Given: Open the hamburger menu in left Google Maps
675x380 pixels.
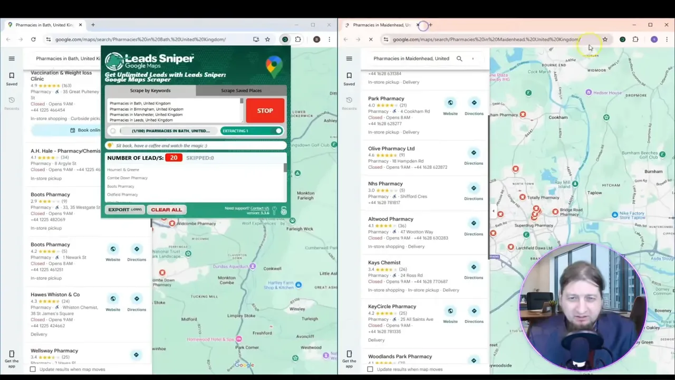Looking at the screenshot, I should pyautogui.click(x=12, y=59).
